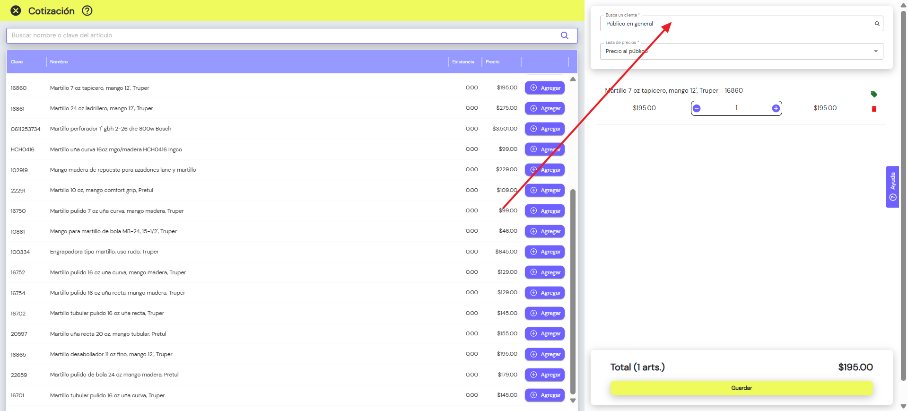
Task: Click Agregar for Martillo desabollador 16865
Action: pos(545,354)
